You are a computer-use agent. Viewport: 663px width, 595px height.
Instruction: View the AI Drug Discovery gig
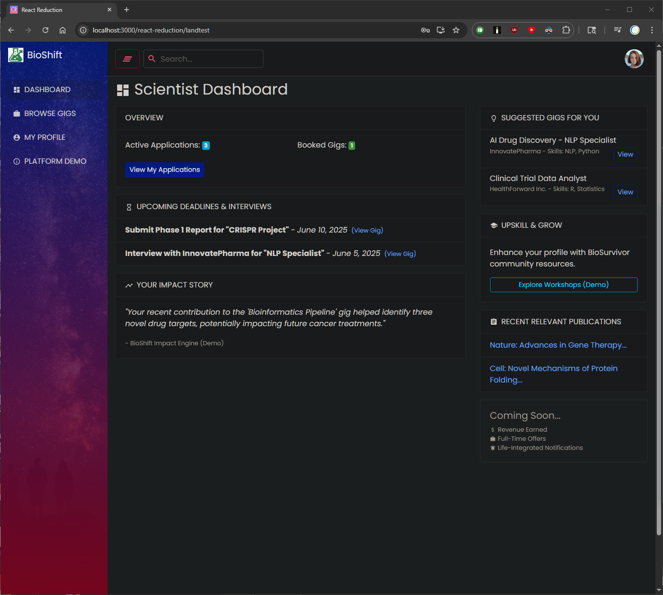click(x=625, y=154)
